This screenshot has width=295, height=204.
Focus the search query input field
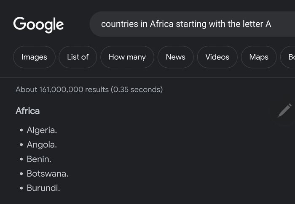(x=190, y=24)
